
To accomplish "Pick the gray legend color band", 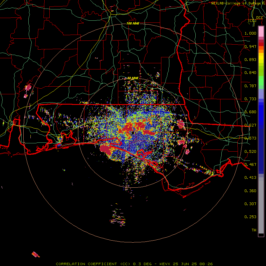I will click(261, 205).
